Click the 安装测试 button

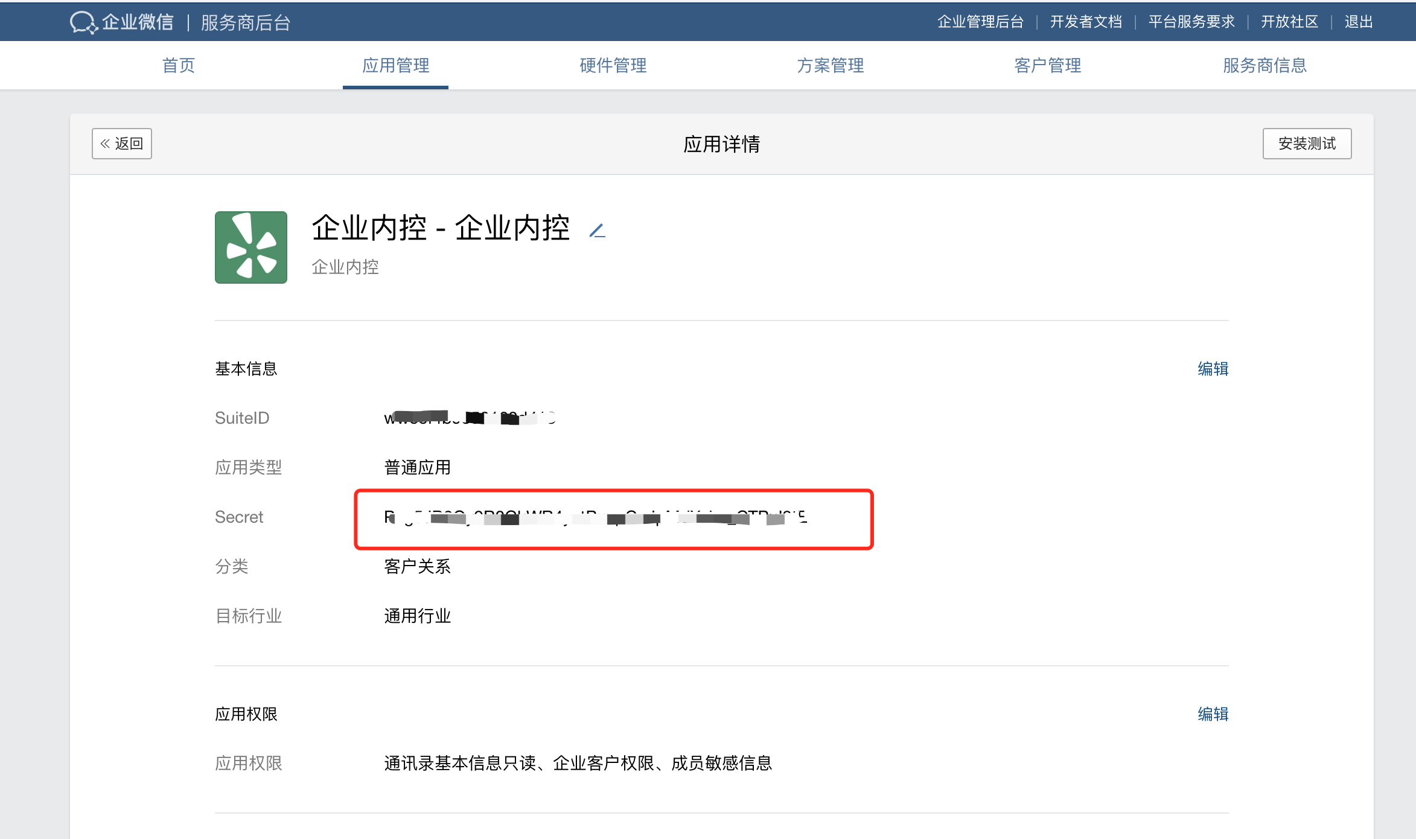(1307, 144)
